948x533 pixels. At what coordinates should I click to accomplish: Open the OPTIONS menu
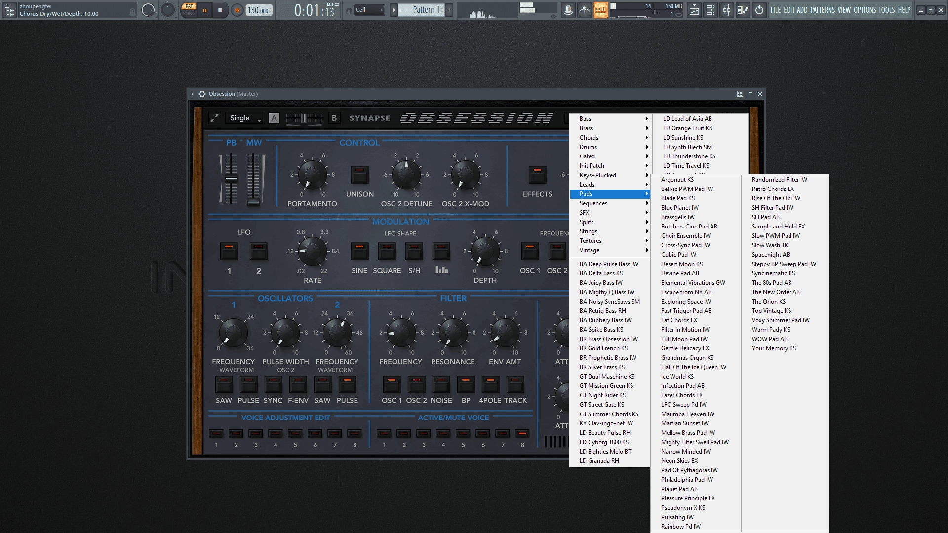pyautogui.click(x=865, y=10)
